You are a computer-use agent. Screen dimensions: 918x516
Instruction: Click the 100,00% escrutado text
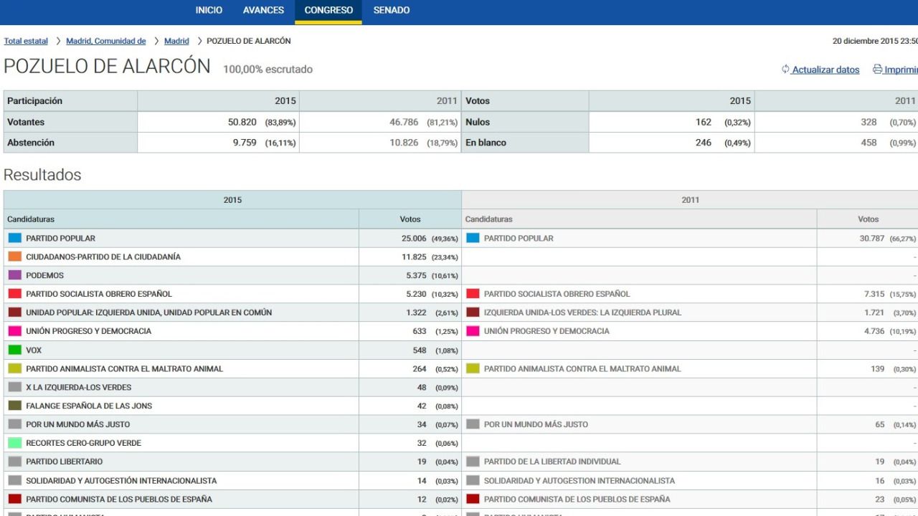[x=268, y=70]
